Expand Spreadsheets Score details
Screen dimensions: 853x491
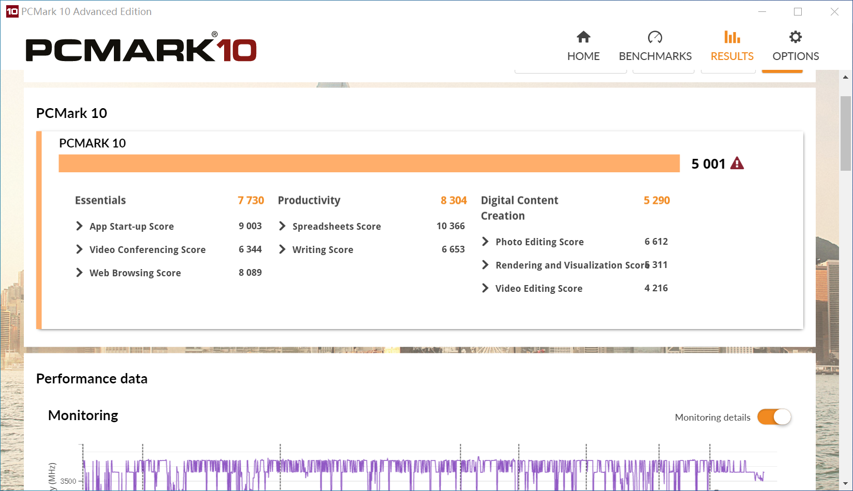(282, 226)
